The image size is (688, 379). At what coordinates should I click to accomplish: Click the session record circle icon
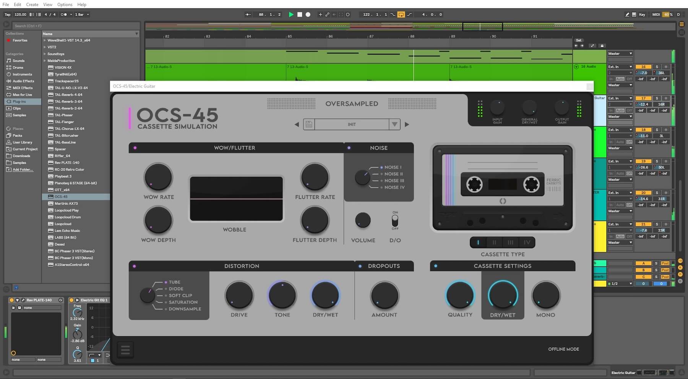coord(348,15)
